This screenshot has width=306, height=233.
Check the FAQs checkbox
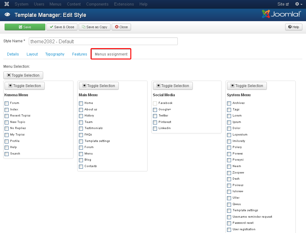pyautogui.click(x=81, y=135)
